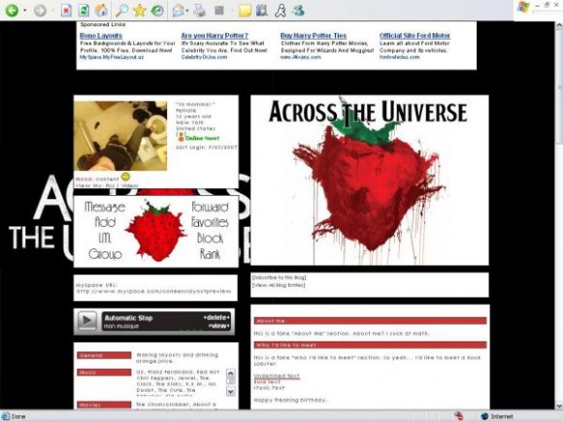Click the Message contact link
This screenshot has height=422, width=563.
pos(105,207)
